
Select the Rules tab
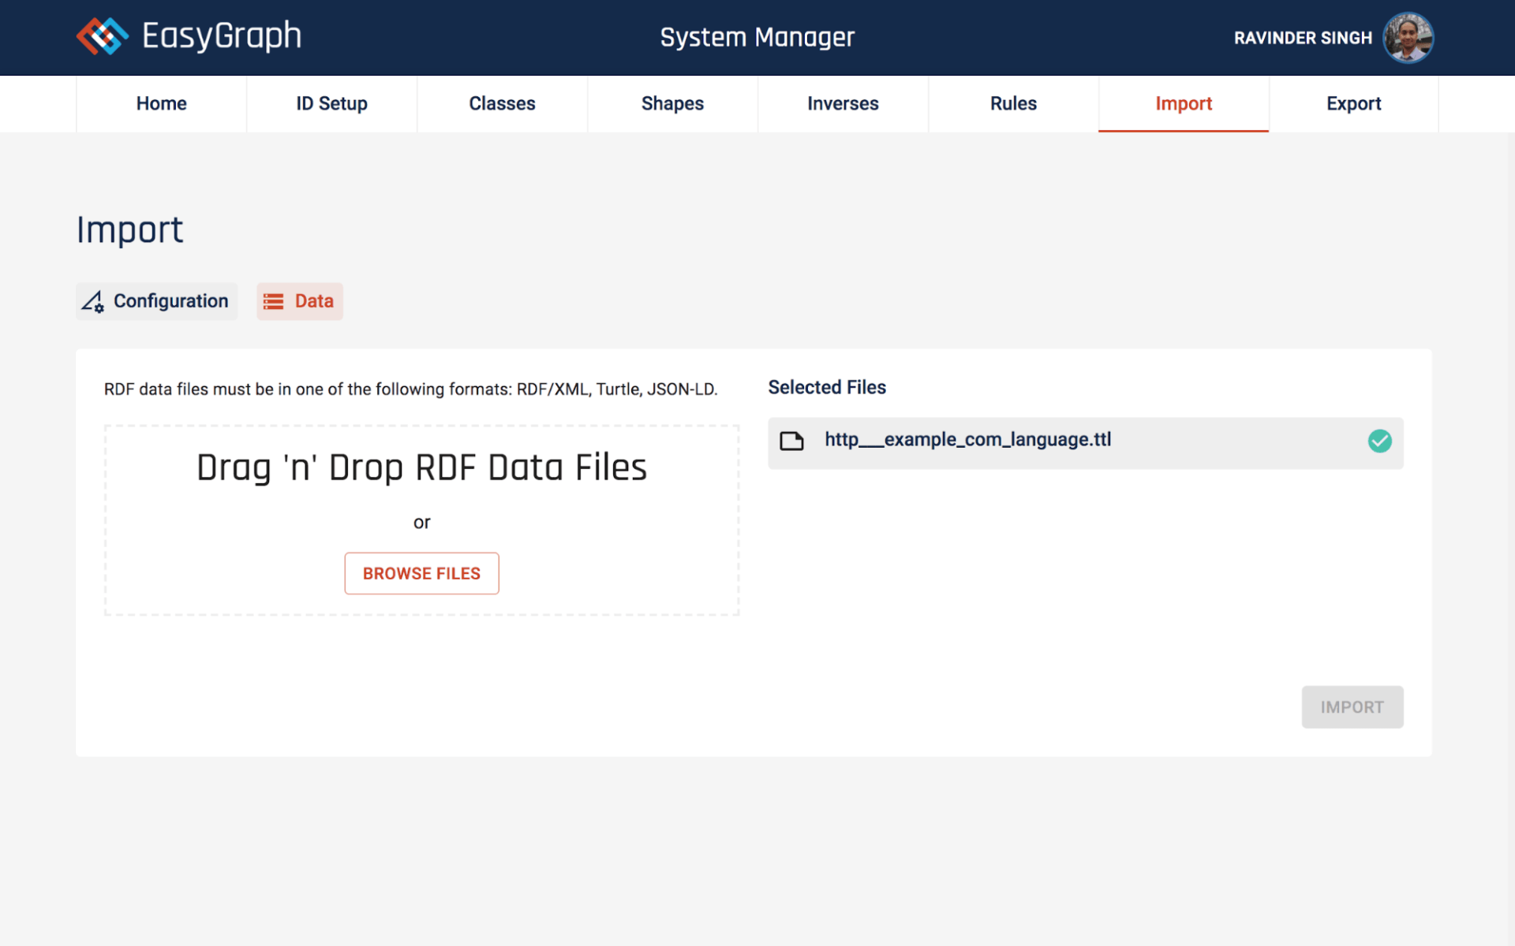click(1013, 103)
